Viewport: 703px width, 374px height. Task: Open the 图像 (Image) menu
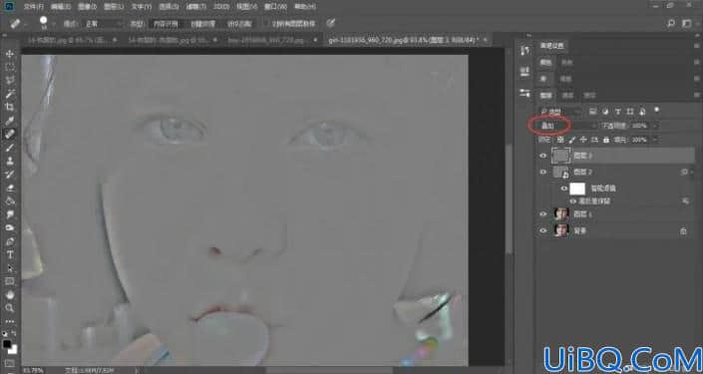pyautogui.click(x=87, y=7)
